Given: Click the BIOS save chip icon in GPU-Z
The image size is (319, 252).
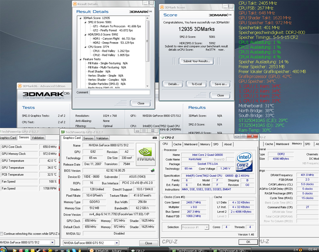Looking at the screenshot, I should point(153,171).
